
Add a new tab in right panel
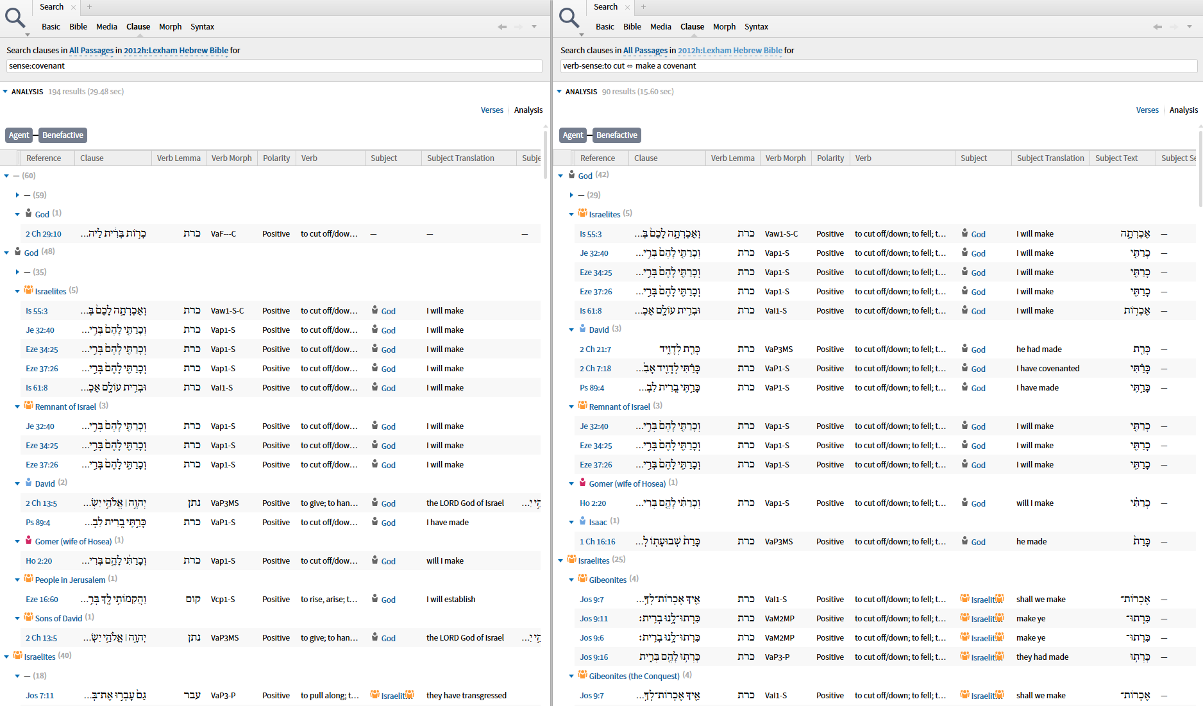point(644,7)
